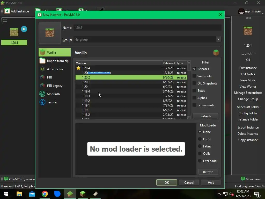Enable the Old Snapshots filter
This screenshot has width=265, height=199.
(x=194, y=83)
